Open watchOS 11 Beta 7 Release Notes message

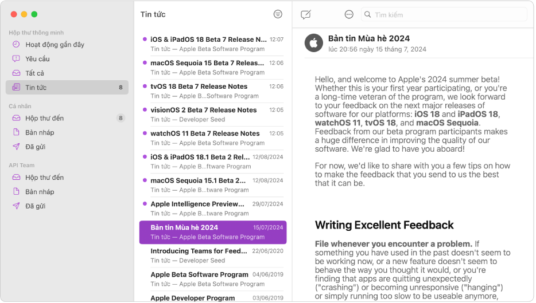(x=213, y=138)
